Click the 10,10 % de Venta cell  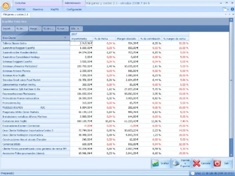click(104, 121)
